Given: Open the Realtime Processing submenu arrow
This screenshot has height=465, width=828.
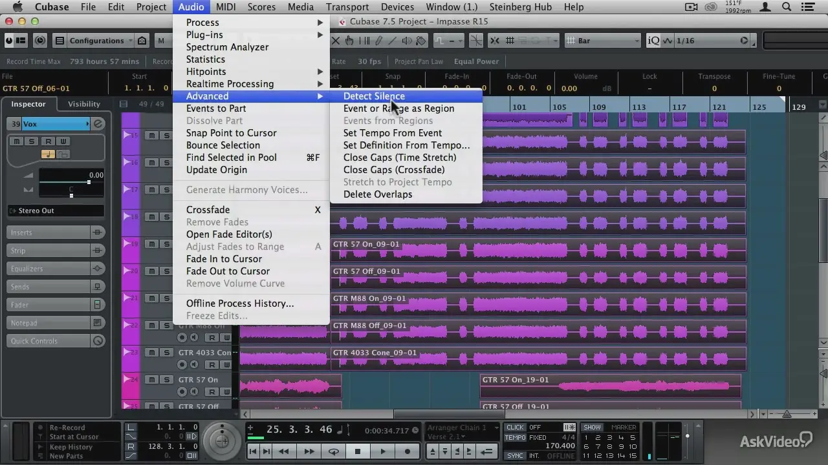Looking at the screenshot, I should pos(320,84).
